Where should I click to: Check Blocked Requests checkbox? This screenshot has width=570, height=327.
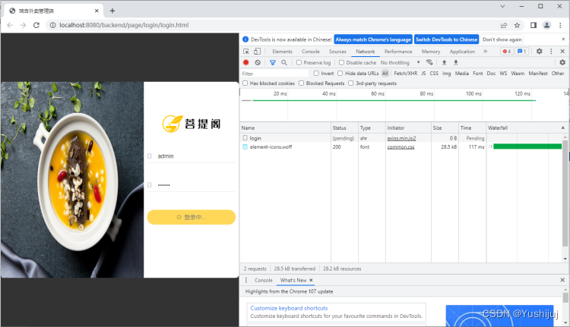coord(302,83)
